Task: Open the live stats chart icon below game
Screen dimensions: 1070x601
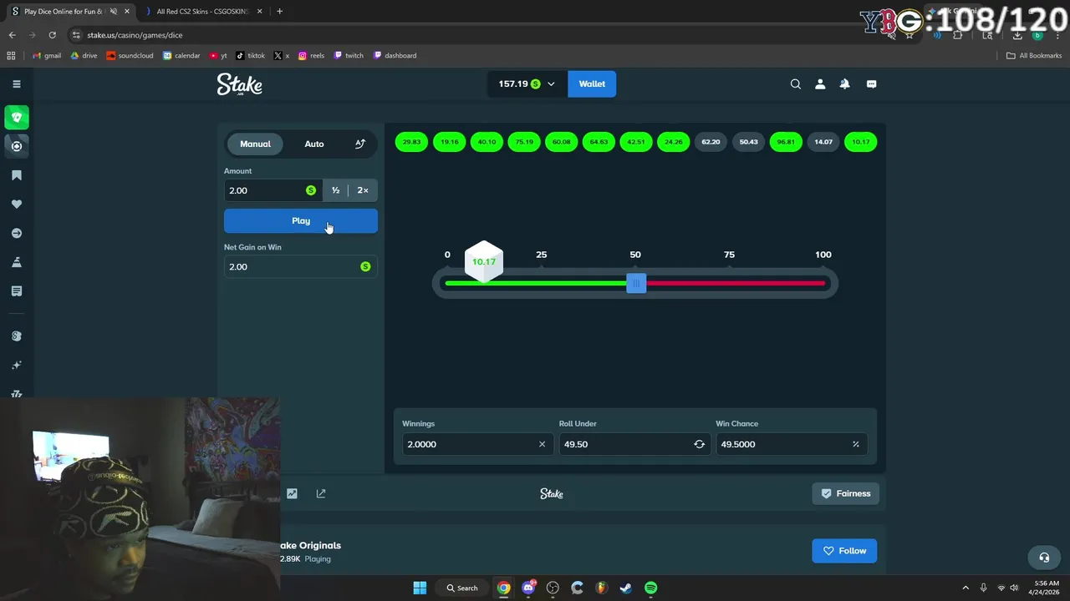Action: click(x=292, y=493)
